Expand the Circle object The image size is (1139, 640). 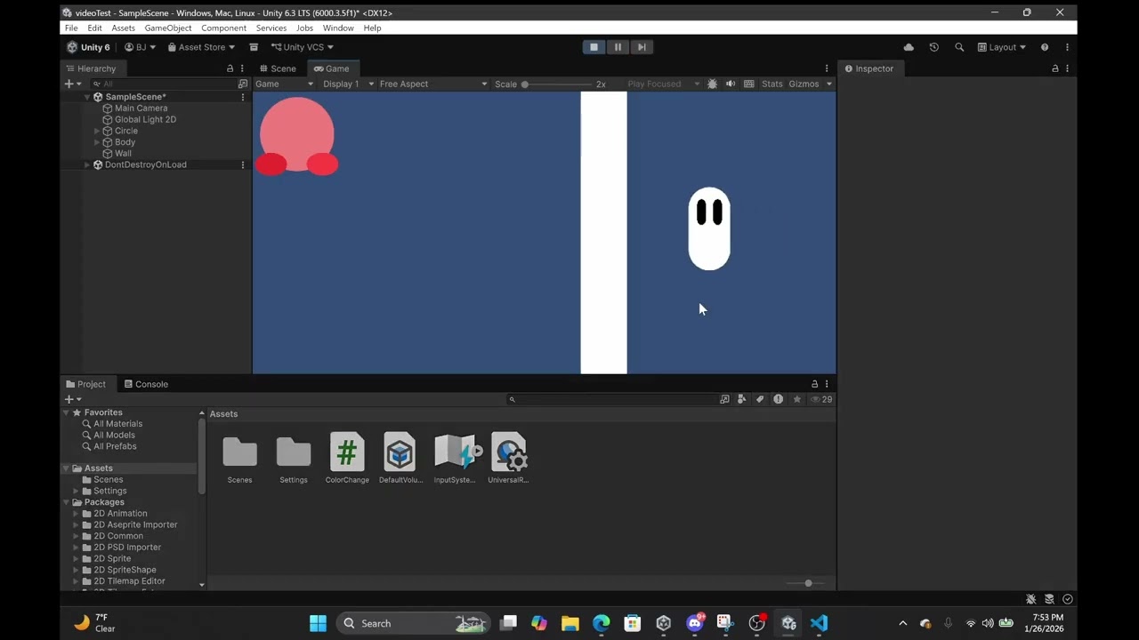97,131
